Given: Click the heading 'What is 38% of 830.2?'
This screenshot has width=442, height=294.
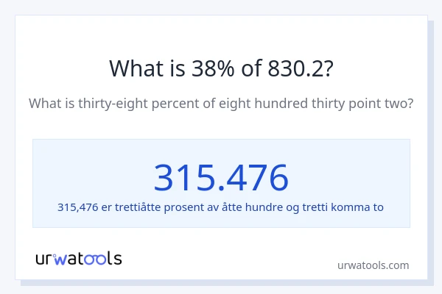Looking at the screenshot, I should [221, 68].
